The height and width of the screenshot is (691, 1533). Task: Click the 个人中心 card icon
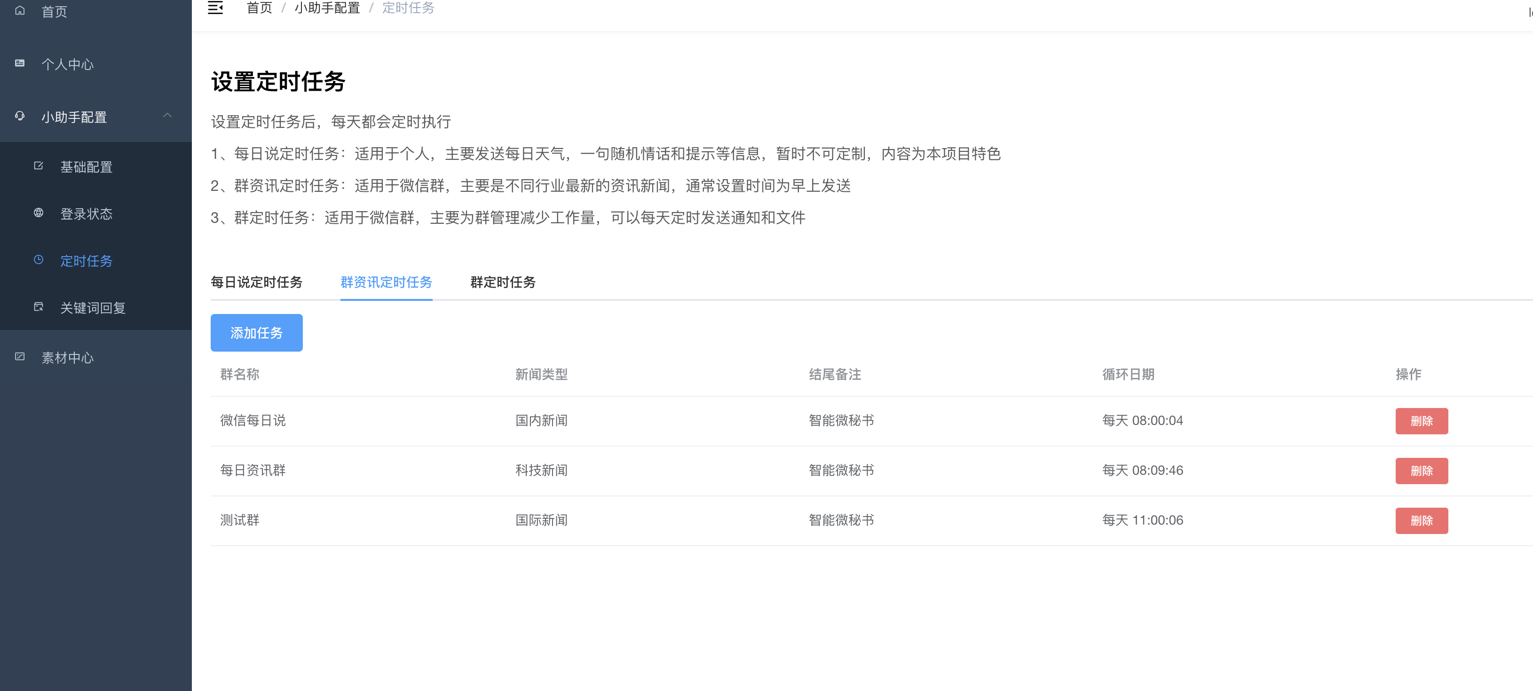[20, 63]
